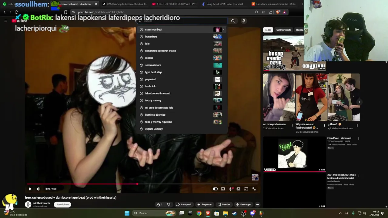Toggle the autoplay switch in the player

pyautogui.click(x=215, y=189)
